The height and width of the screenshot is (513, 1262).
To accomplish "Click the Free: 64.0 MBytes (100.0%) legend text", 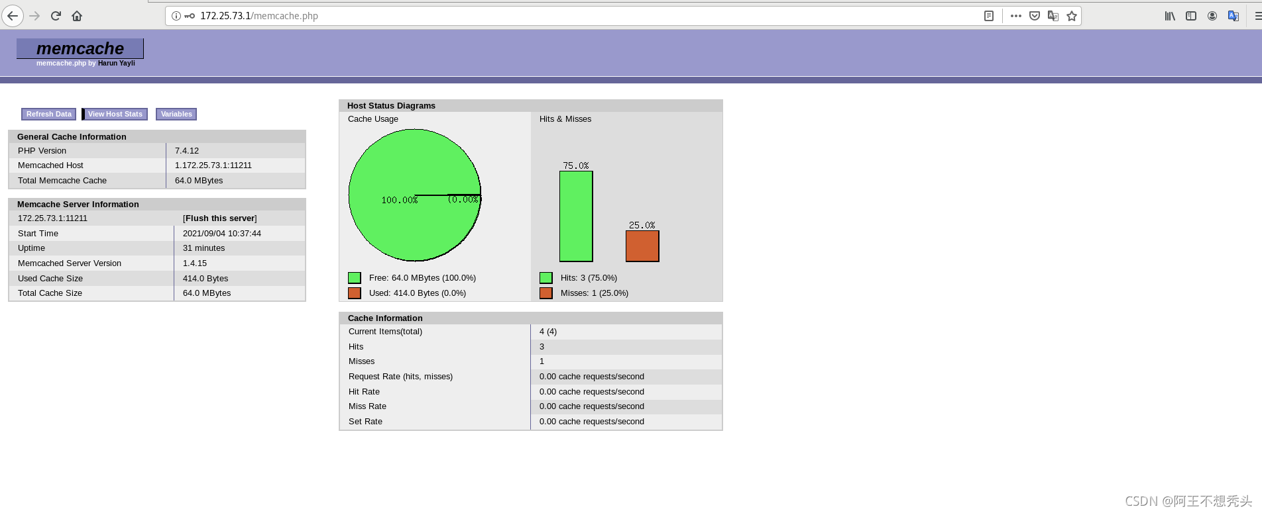I will [422, 278].
